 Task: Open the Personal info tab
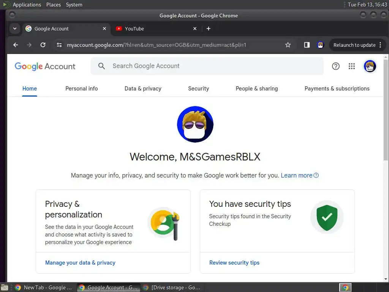[81, 89]
